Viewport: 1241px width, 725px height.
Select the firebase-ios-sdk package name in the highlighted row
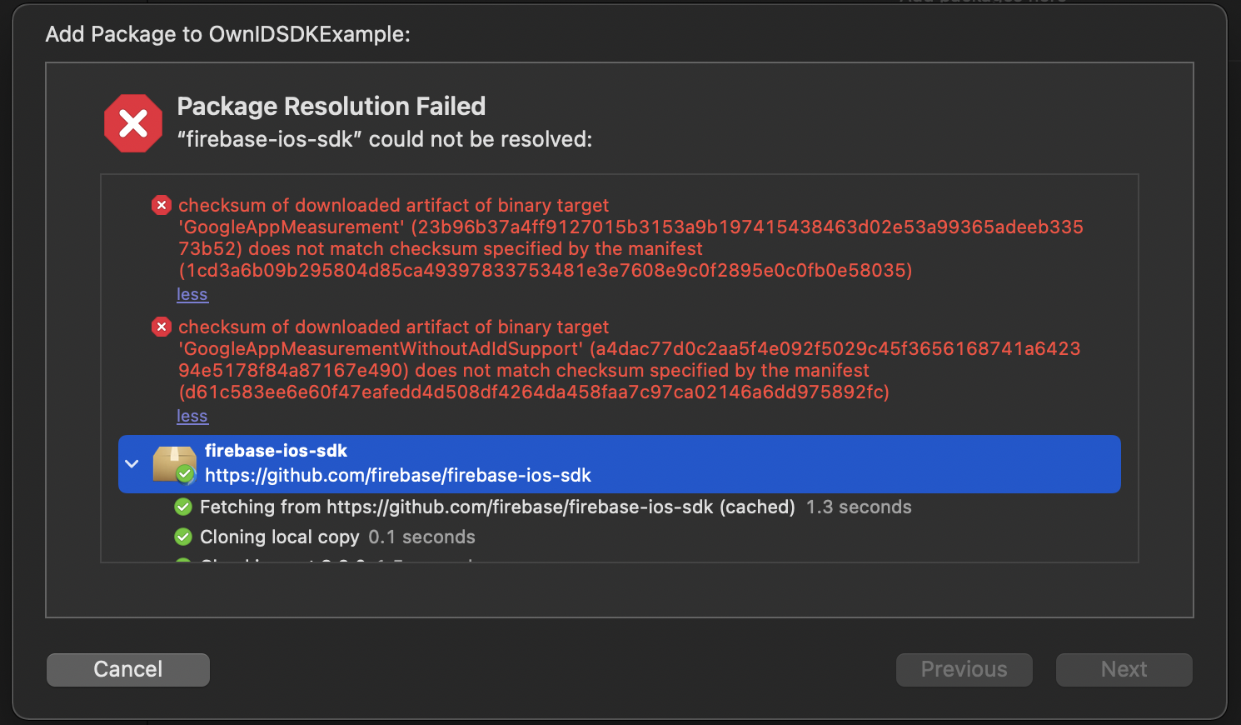click(276, 451)
